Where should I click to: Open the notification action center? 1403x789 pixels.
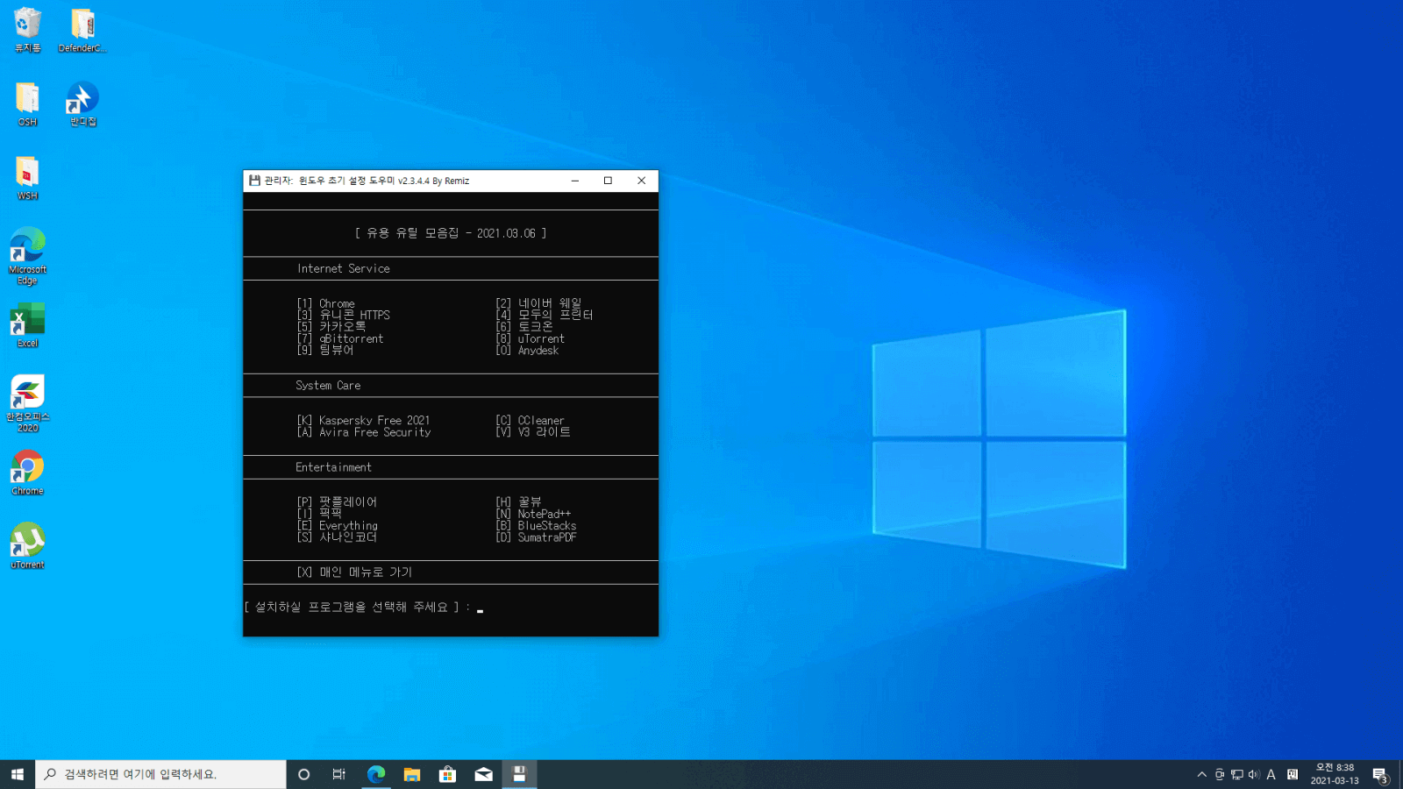pyautogui.click(x=1380, y=775)
